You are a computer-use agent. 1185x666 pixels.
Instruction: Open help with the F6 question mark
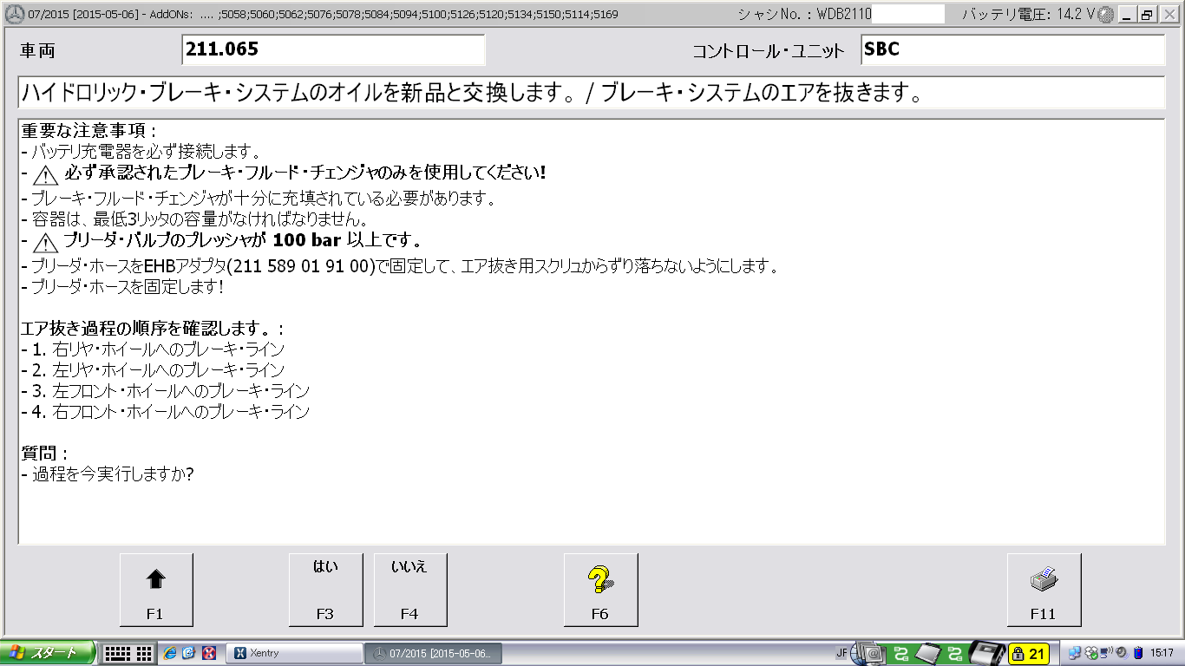coord(600,589)
